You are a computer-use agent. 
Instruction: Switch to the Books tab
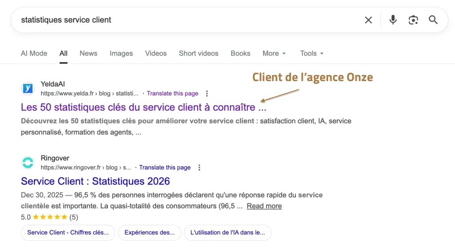(240, 54)
